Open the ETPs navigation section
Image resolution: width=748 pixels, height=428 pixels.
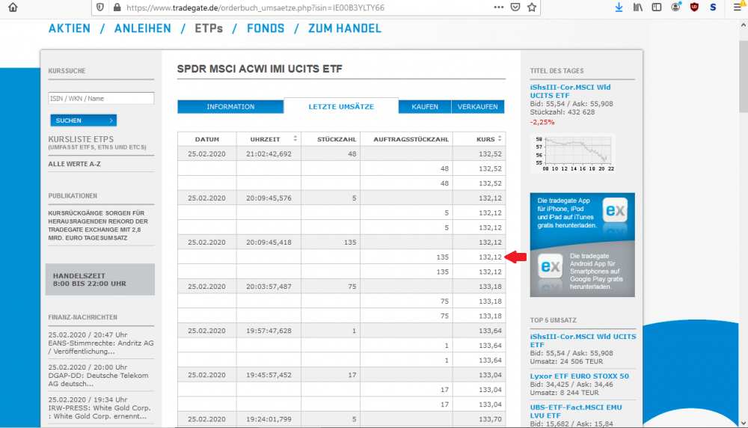(209, 28)
